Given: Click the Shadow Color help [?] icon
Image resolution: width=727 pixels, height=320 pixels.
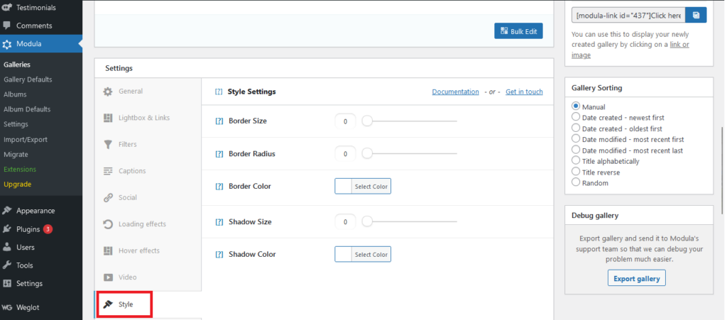Looking at the screenshot, I should pos(219,255).
